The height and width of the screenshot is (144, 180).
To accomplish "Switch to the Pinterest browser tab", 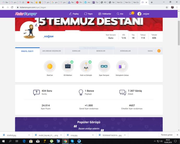I will [x=79, y=2].
